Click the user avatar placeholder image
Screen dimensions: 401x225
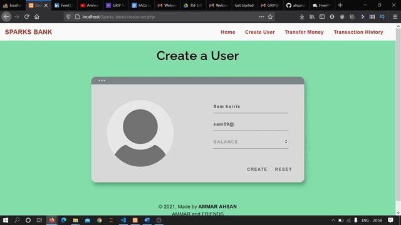coord(140,133)
